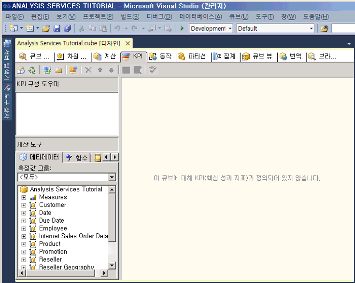Screen dimensions: 355x283
Task: Open the 큐브(U) menu
Action: click(x=239, y=17)
